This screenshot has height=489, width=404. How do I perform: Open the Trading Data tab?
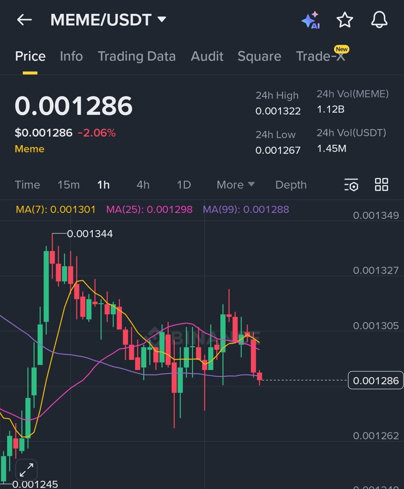click(x=137, y=56)
